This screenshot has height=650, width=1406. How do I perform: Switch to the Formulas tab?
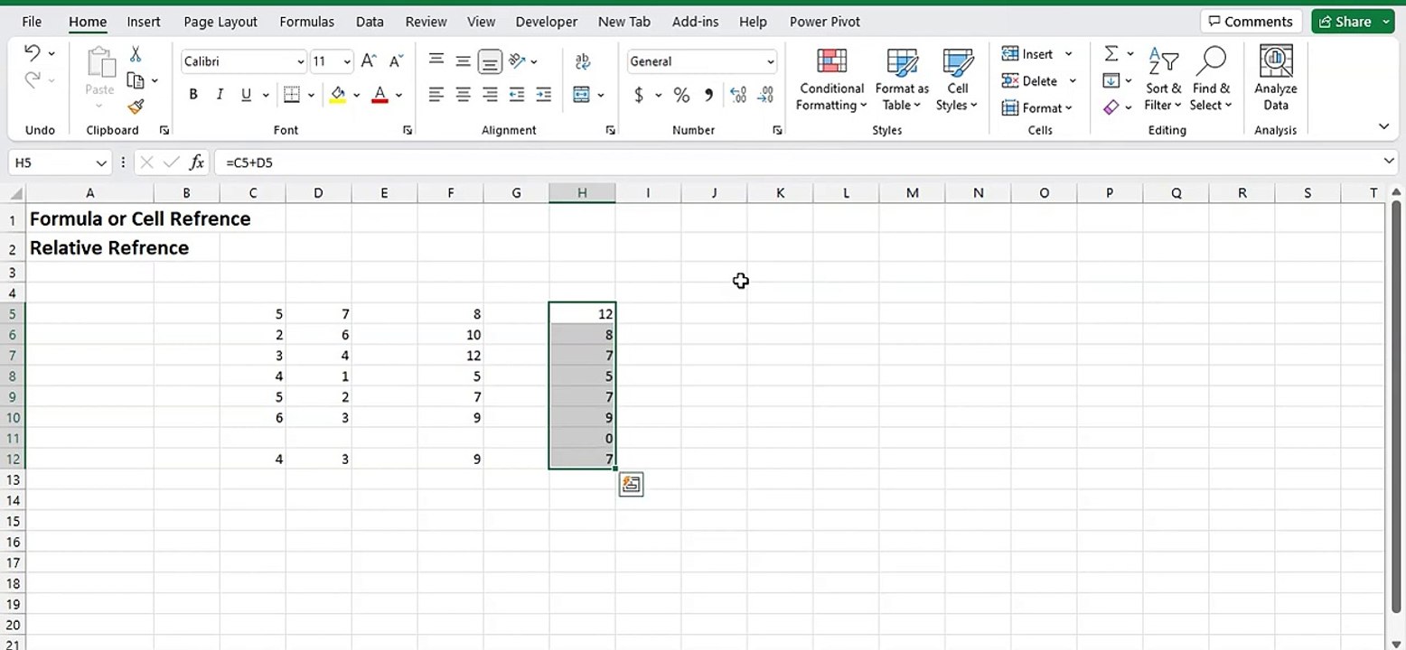(306, 22)
